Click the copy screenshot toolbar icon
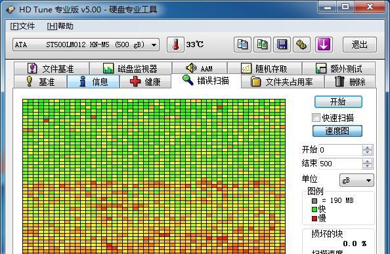 click(262, 45)
